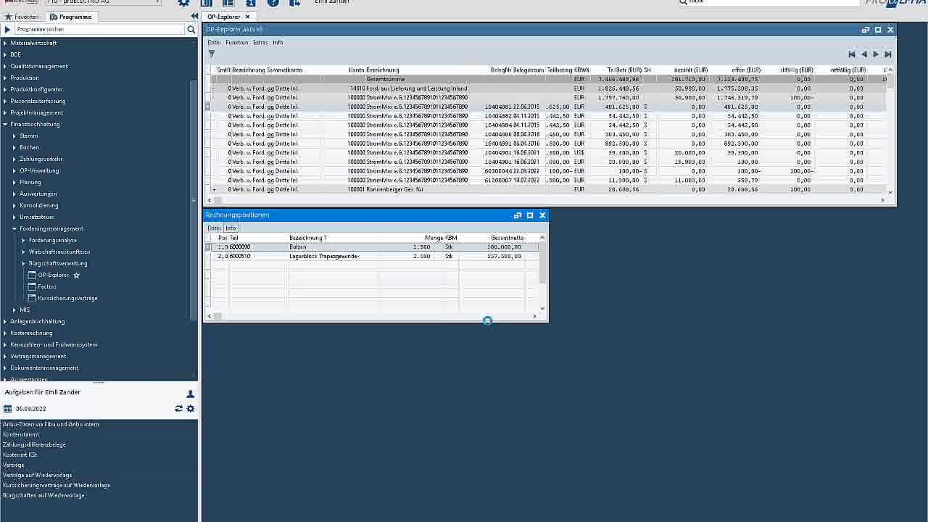Screen dimensions: 928x522
Task: Expand Qualitätsmanagement tree node
Action: click(x=5, y=66)
